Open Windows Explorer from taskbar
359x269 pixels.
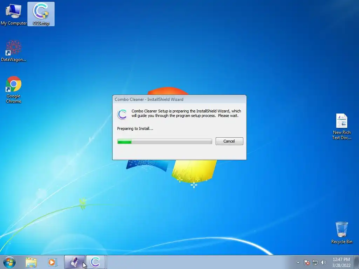pos(31,262)
